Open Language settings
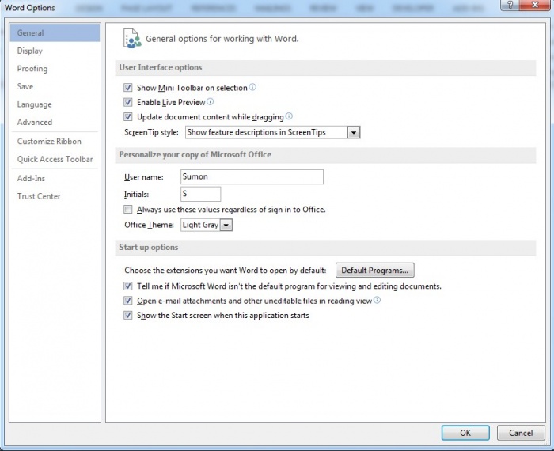Screen dimensions: 554x451 point(55,104)
